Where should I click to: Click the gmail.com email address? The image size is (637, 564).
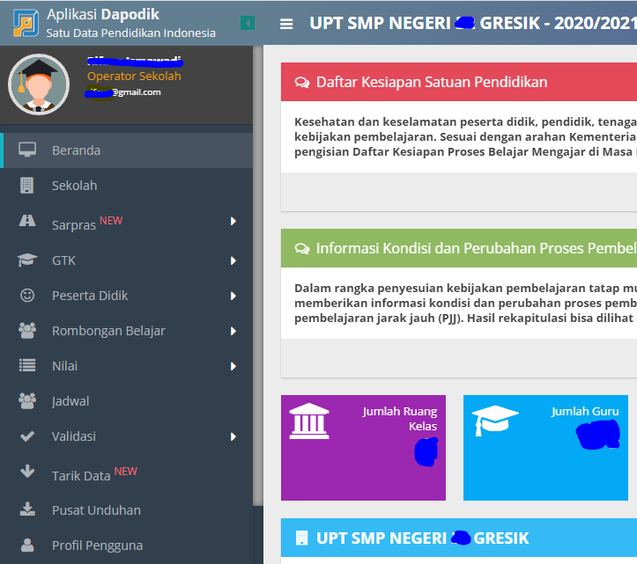(123, 92)
